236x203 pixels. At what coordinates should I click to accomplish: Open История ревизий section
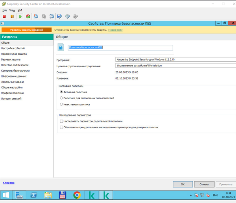tap(27, 98)
